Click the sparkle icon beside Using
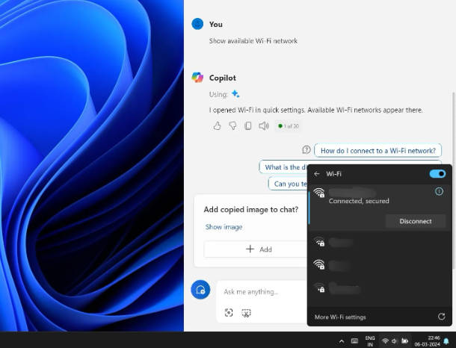The height and width of the screenshot is (348, 456). click(235, 94)
